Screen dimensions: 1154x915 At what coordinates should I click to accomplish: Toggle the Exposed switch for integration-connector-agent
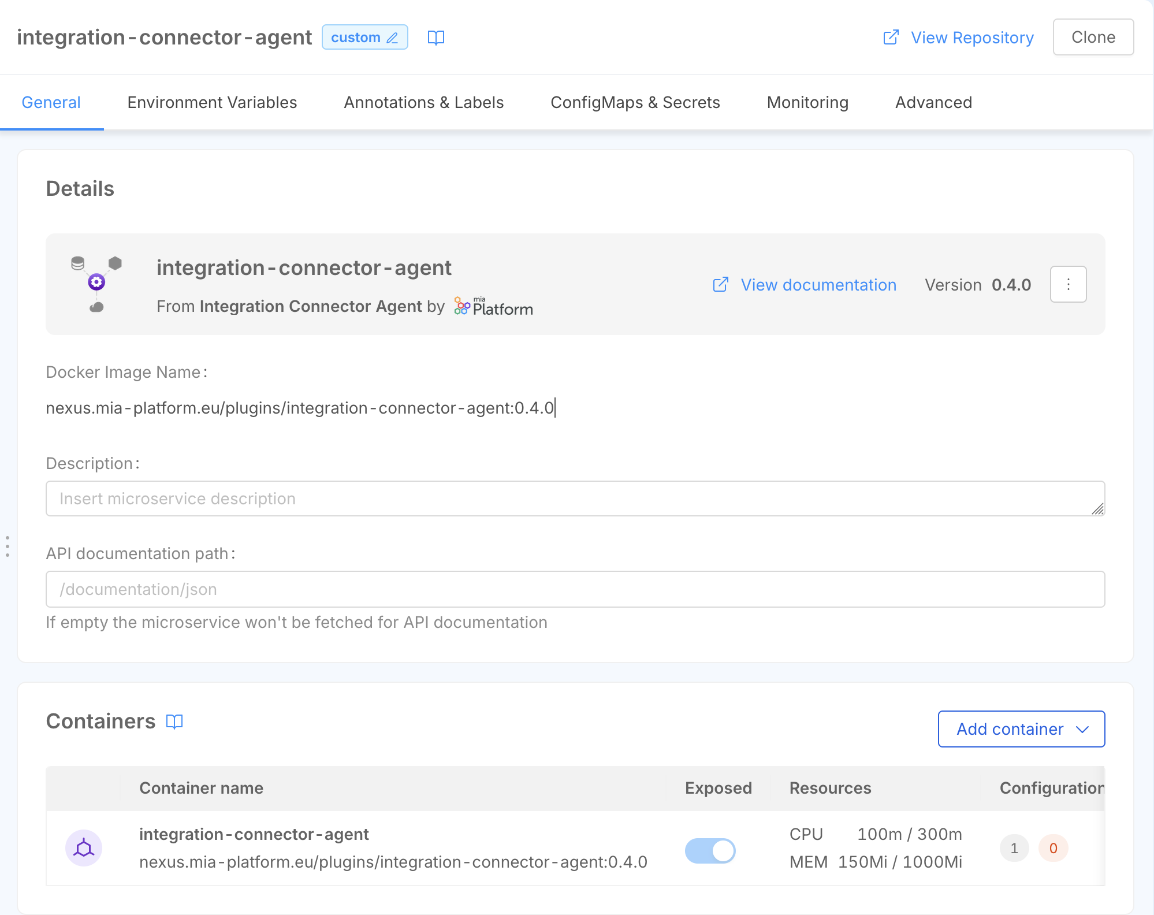coord(710,850)
